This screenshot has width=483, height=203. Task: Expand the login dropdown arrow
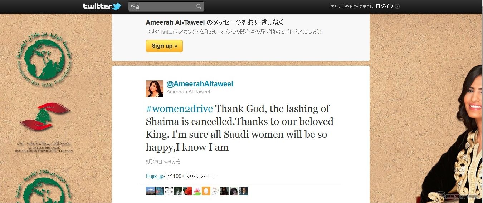pos(397,6)
